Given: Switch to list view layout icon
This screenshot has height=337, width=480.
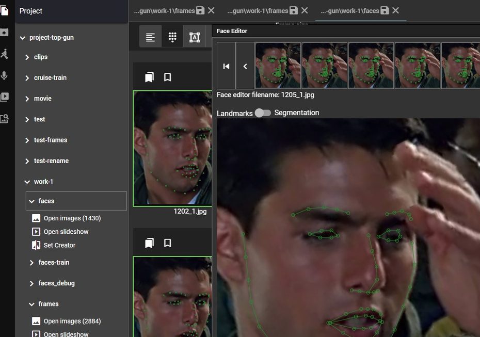Looking at the screenshot, I should 150,37.
